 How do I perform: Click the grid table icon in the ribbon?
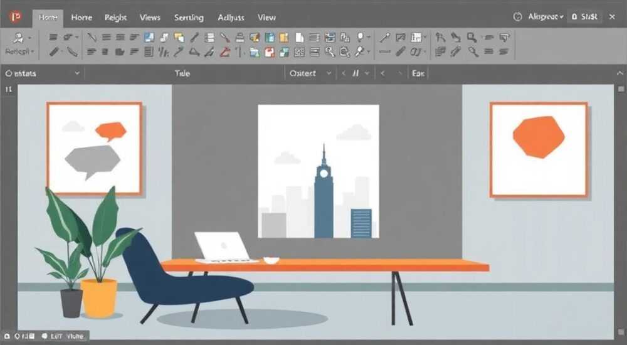[299, 51]
